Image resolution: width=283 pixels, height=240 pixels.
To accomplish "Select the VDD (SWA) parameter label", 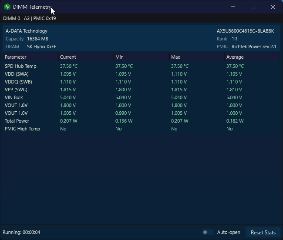I will pyautogui.click(x=17, y=74).
